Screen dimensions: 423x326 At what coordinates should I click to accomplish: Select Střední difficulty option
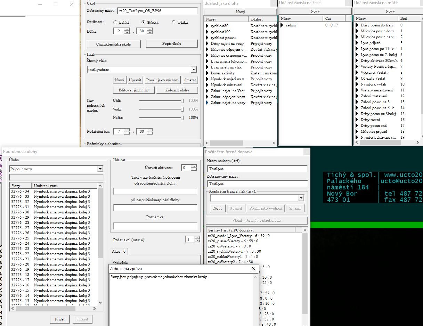143,22
